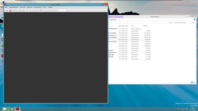Open File Explorer from the taskbar
198x111 pixels.
[5, 109]
